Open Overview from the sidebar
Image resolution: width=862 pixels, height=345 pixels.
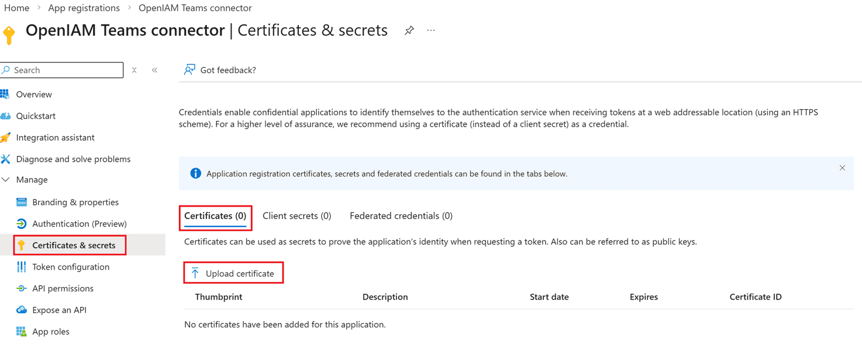click(x=34, y=95)
